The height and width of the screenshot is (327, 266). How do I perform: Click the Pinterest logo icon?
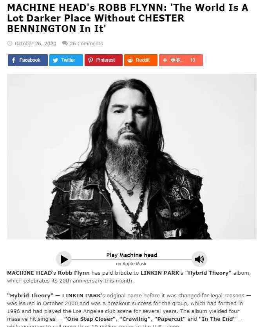point(90,60)
